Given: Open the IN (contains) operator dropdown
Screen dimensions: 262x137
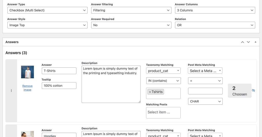Looking at the screenshot, I should click(x=163, y=81).
